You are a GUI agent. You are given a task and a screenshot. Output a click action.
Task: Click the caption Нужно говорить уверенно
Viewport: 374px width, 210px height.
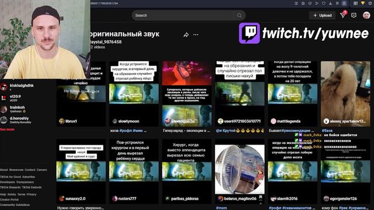tap(81, 208)
